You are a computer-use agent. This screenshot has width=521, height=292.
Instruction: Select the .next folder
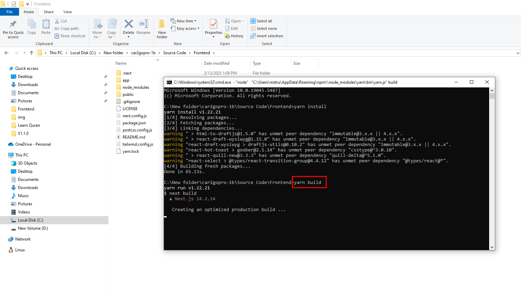click(x=127, y=73)
